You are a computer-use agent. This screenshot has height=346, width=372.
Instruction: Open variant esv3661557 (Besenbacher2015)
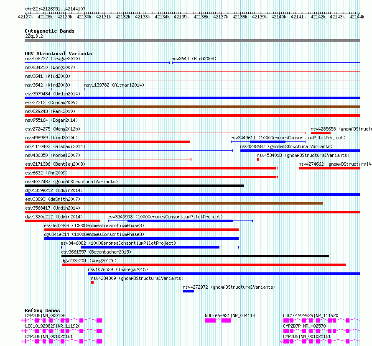(96, 252)
